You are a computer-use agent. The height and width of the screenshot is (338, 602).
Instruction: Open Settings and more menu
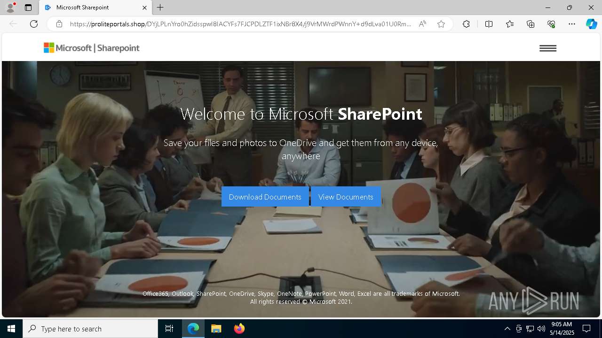click(x=572, y=24)
